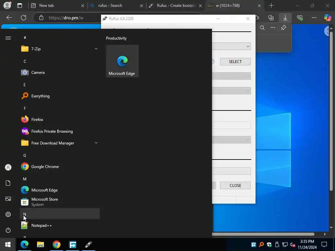335x251 pixels.
Task: Open Firefox Private Browsing
Action: click(x=60, y=131)
